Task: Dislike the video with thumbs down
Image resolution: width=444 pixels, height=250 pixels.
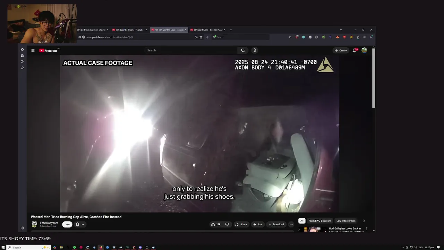Action: pos(227,224)
